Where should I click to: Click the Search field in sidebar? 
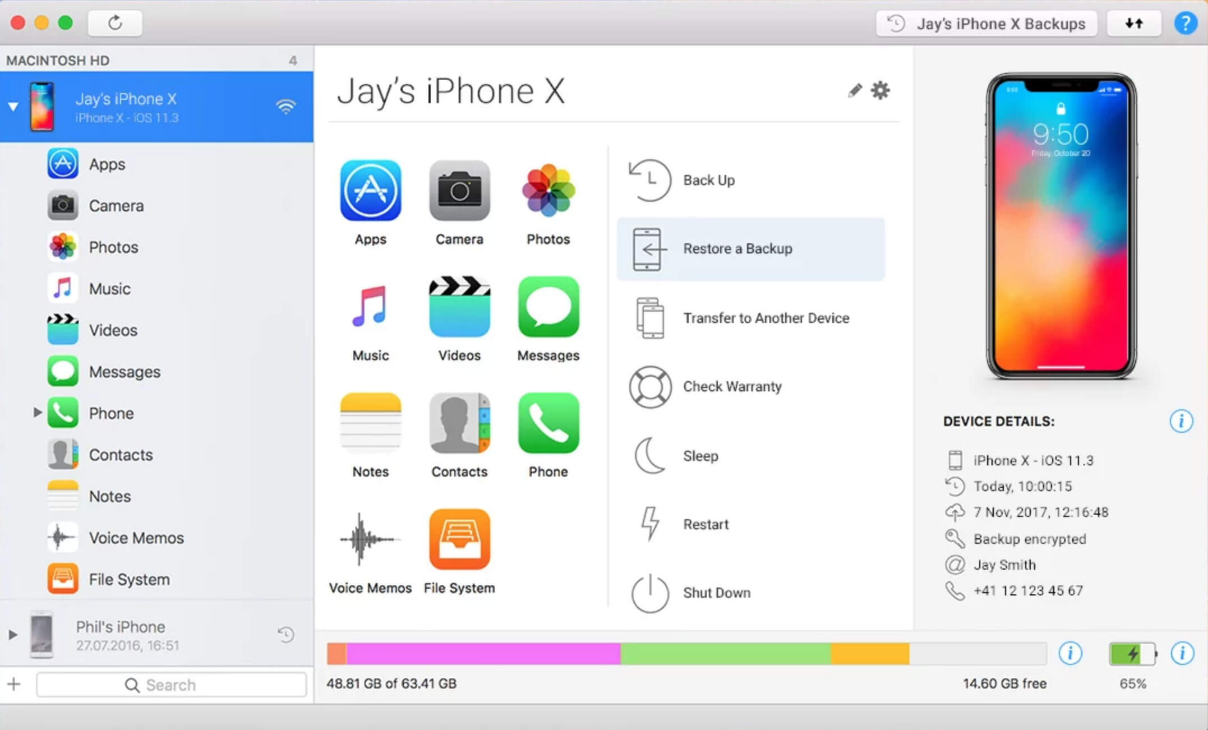172,685
